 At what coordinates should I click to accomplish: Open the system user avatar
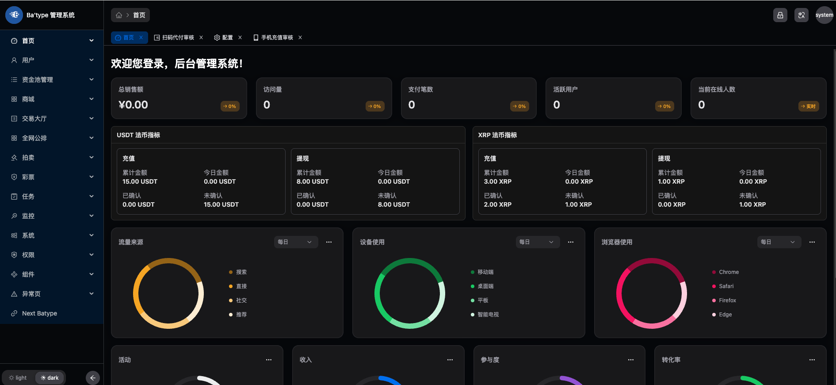pyautogui.click(x=824, y=15)
